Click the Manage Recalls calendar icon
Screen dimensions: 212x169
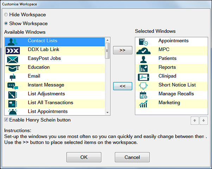[x=143, y=95]
